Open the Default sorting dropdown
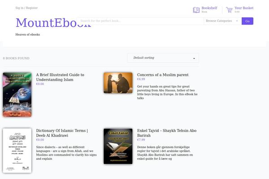Screen dimensions: 269x179 tap(163, 58)
